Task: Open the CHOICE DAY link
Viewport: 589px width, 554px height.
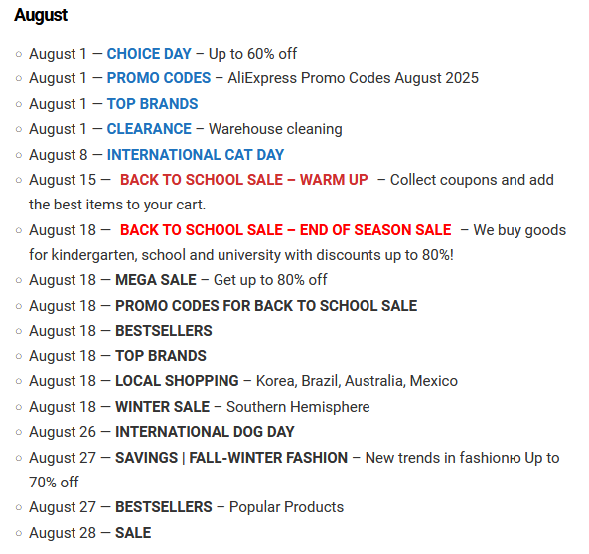Action: tap(149, 54)
